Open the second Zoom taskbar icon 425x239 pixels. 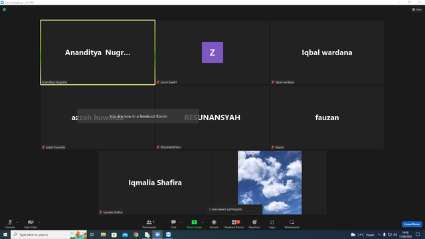pyautogui.click(x=168, y=234)
